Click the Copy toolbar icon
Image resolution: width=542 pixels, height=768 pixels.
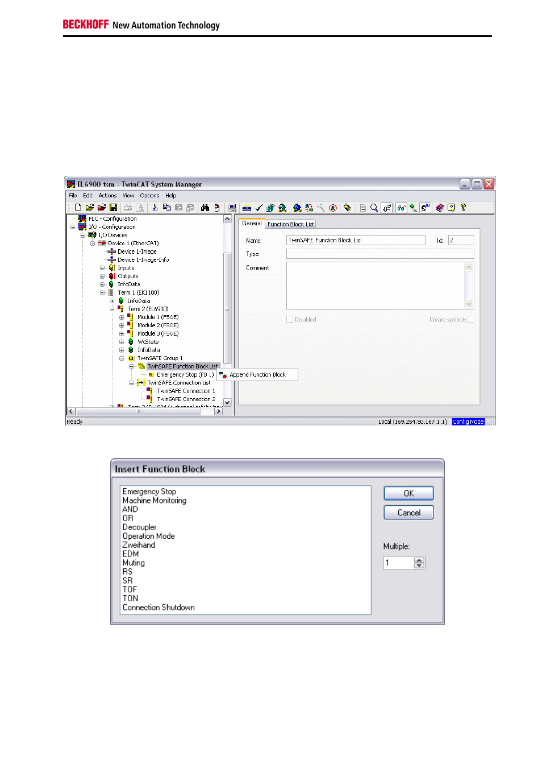pos(166,208)
